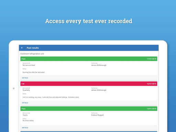Click the date 17/07/2019 on first result
The height and width of the screenshot is (132, 176).
point(152,59)
